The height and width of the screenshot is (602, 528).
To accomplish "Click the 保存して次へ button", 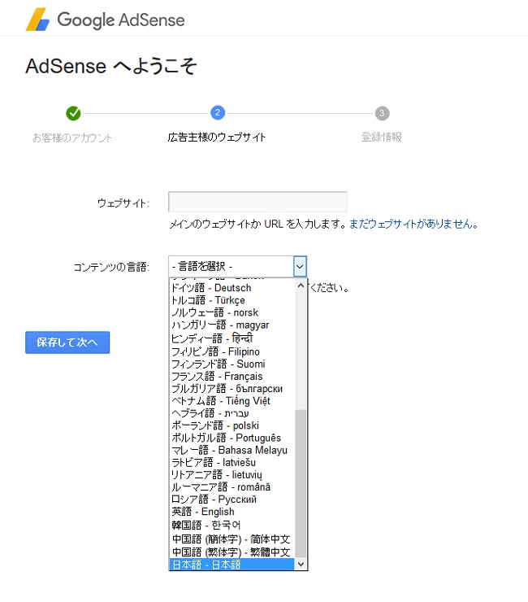I will tap(67, 342).
